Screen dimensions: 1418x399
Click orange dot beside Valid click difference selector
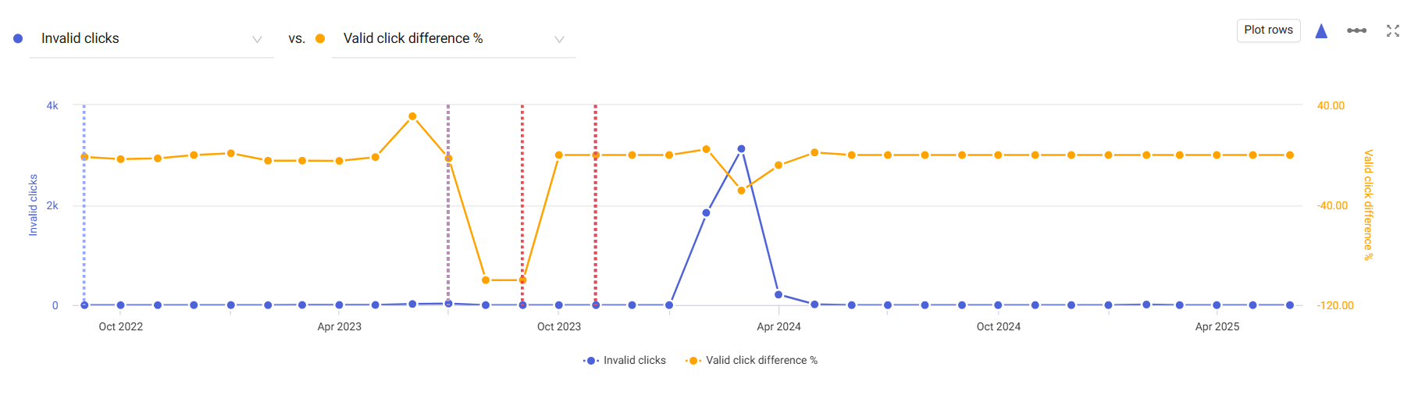pos(320,38)
